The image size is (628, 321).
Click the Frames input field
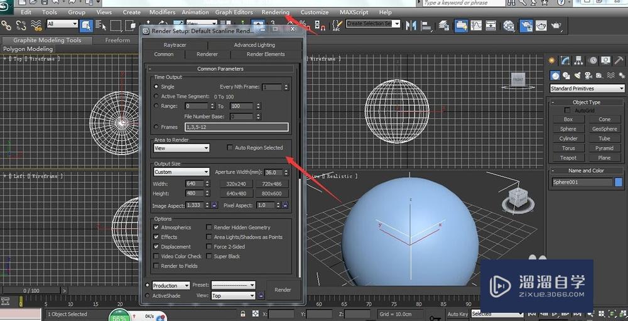point(236,127)
